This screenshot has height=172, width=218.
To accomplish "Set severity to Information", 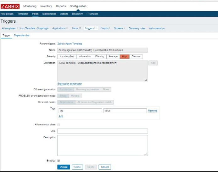I will (85, 56).
